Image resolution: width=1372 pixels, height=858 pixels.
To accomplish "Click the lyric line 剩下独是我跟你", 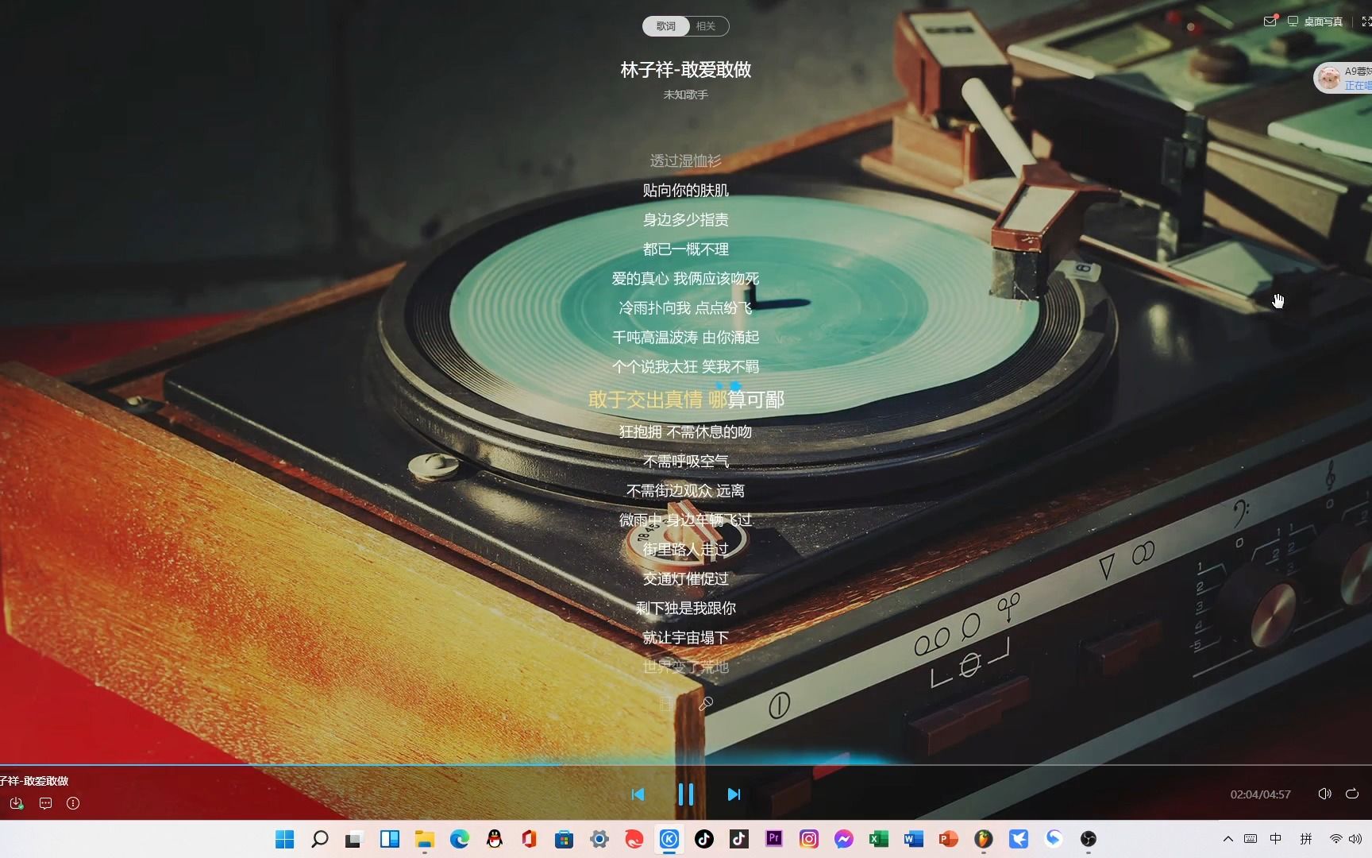I will click(685, 608).
